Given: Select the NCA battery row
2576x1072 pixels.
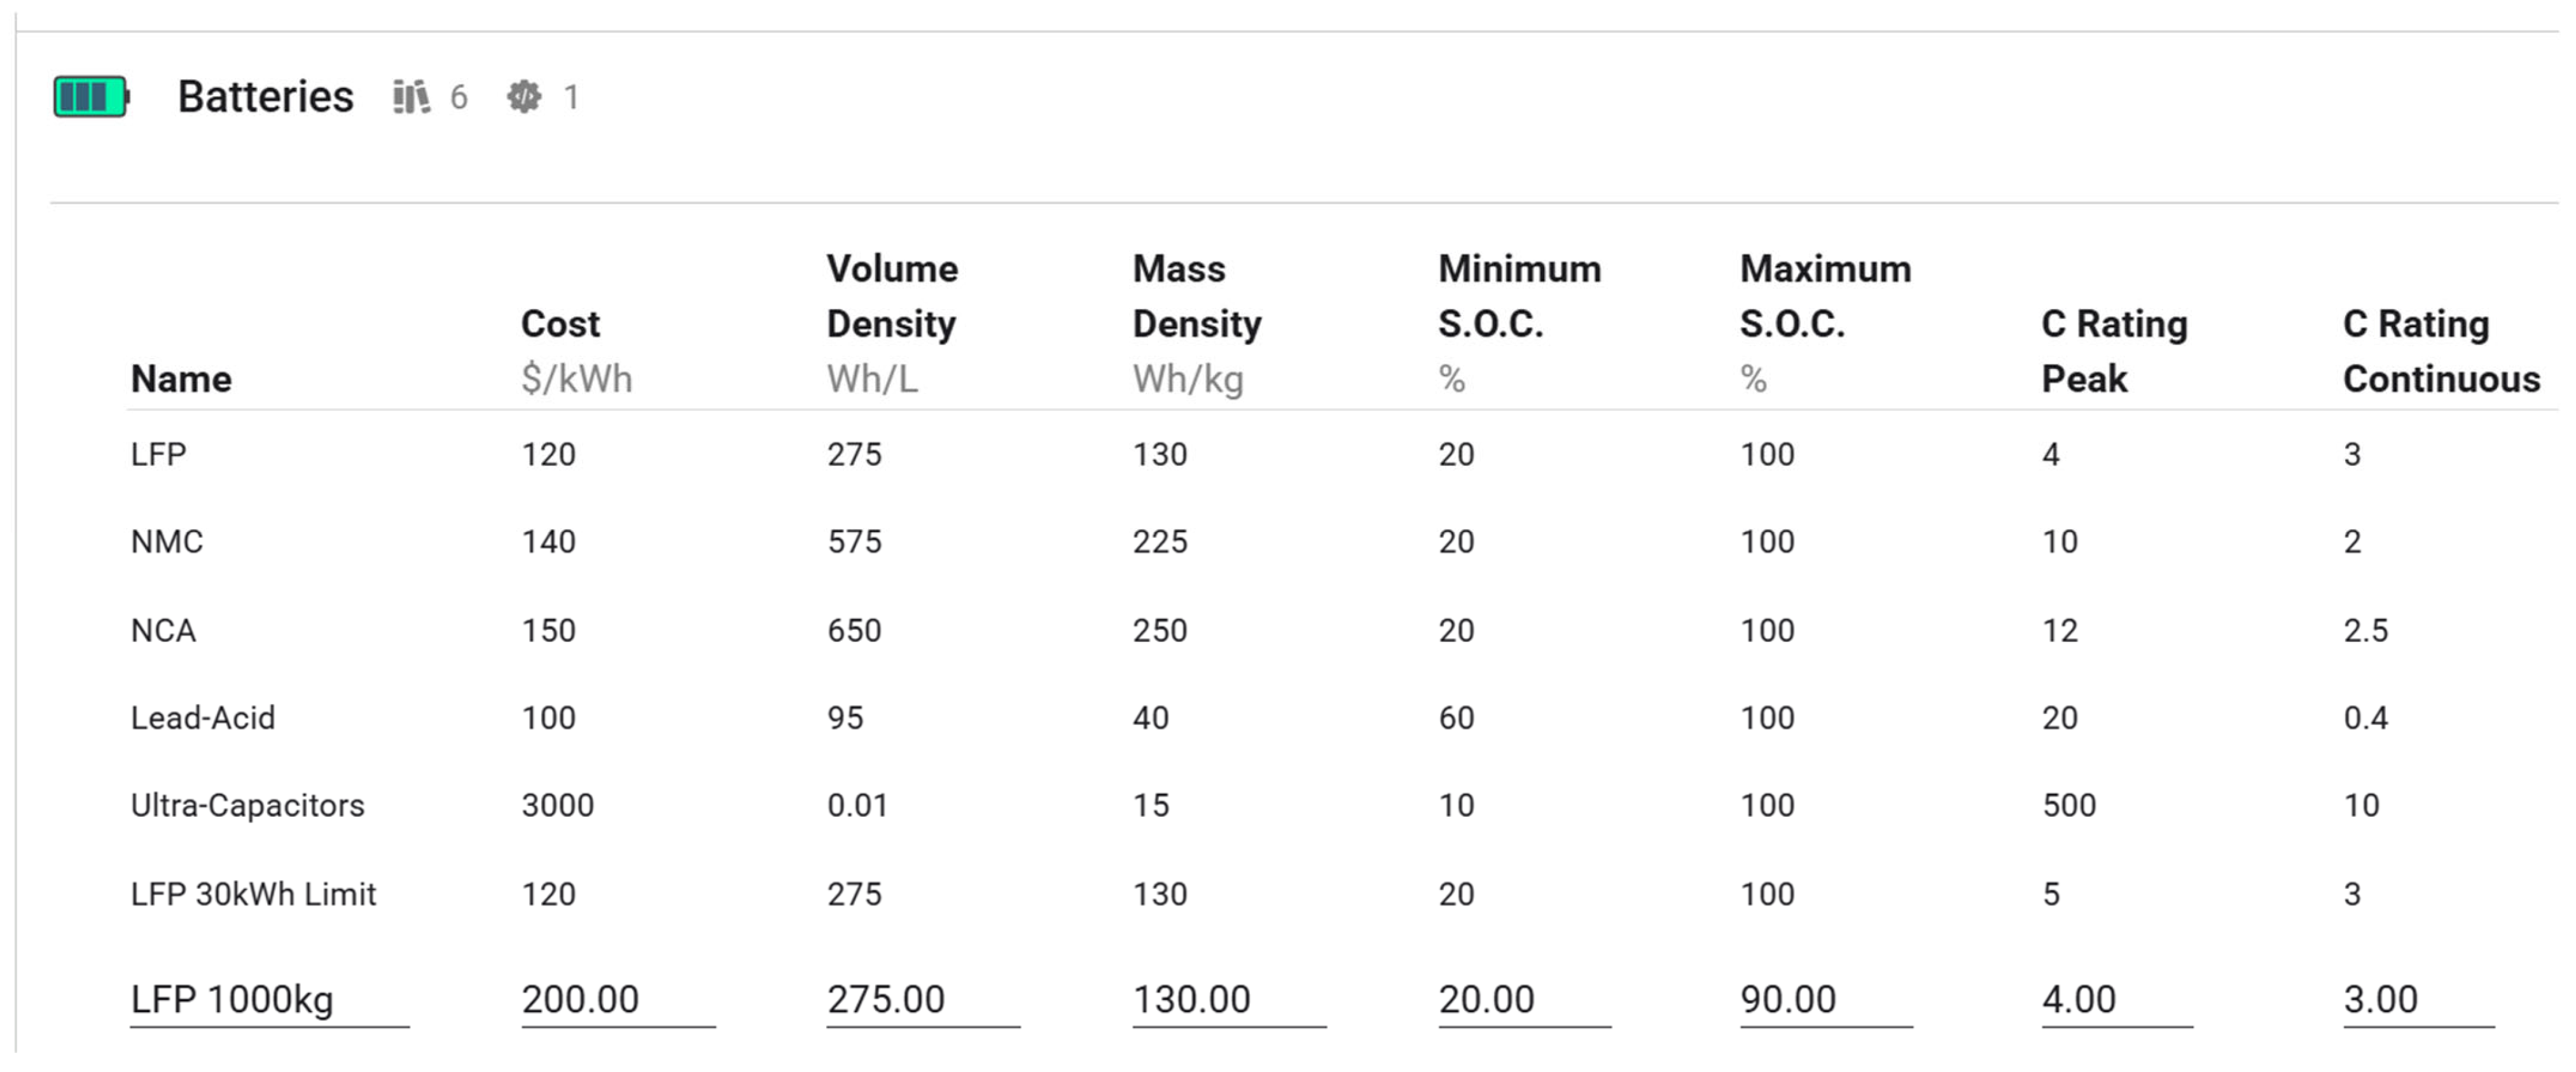Looking at the screenshot, I should click(163, 630).
